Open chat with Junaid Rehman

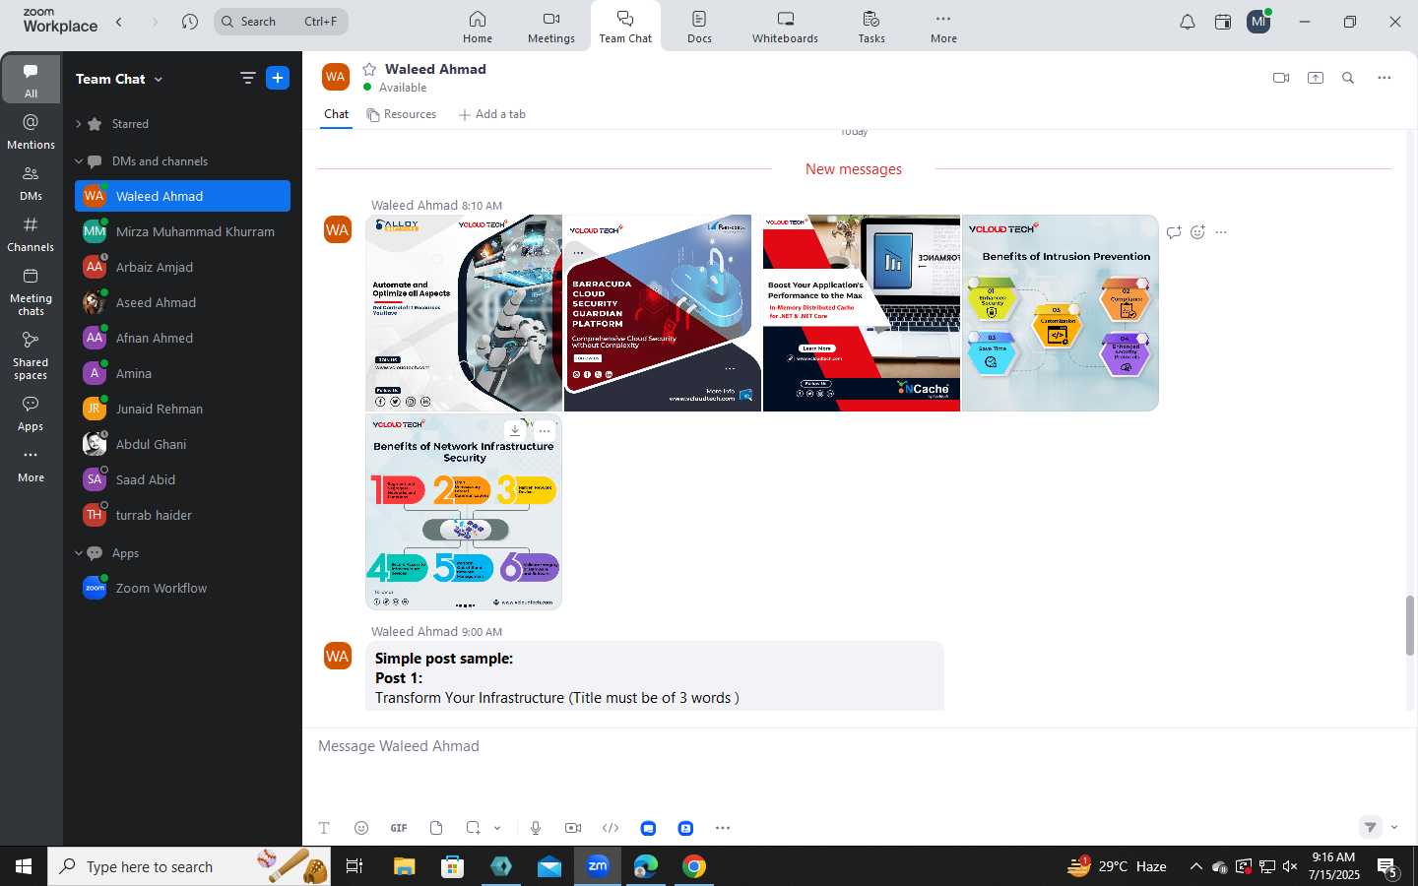[182, 409]
